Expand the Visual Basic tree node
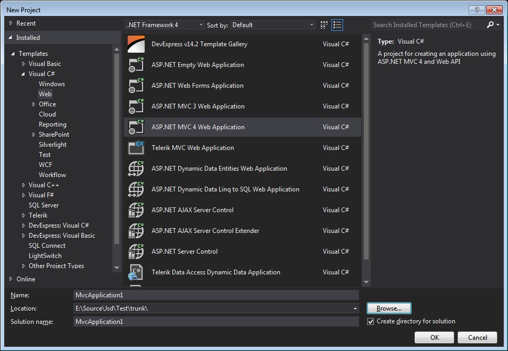Viewport: 508px width, 351px height. [23, 64]
